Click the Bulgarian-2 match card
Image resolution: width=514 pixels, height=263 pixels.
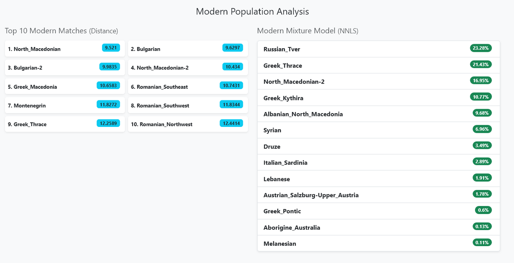65,68
